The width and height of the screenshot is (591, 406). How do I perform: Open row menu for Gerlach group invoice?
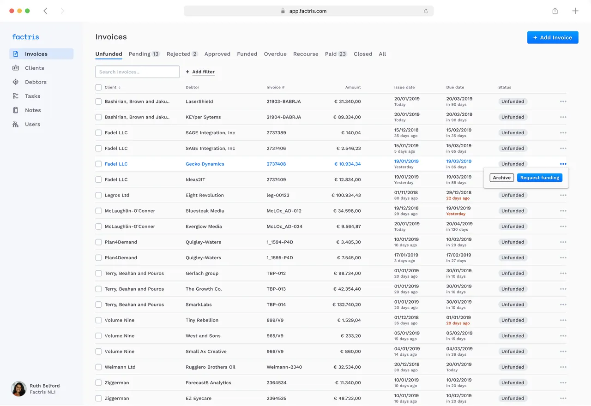coord(563,274)
